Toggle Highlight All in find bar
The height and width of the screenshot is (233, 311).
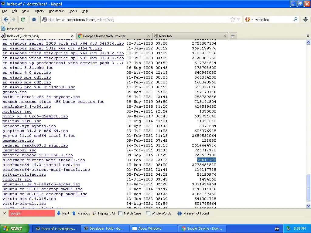click(104, 213)
